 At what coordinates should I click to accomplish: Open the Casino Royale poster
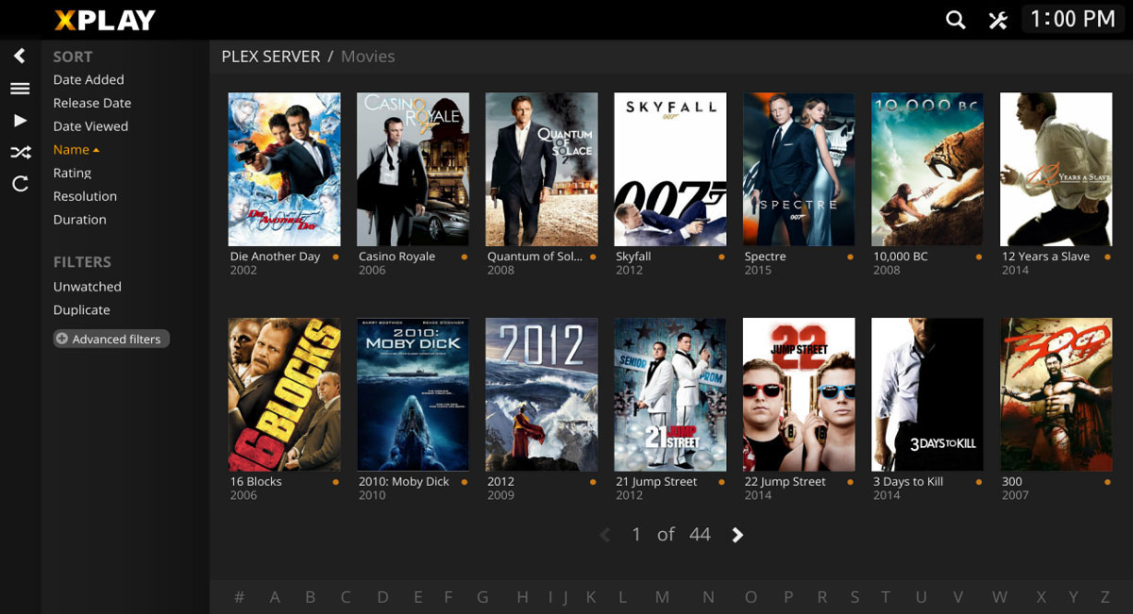413,169
